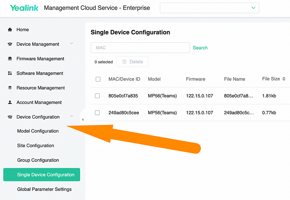290x200 pixels.
Task: Click the Resource Management layers icon
Action: point(10,88)
